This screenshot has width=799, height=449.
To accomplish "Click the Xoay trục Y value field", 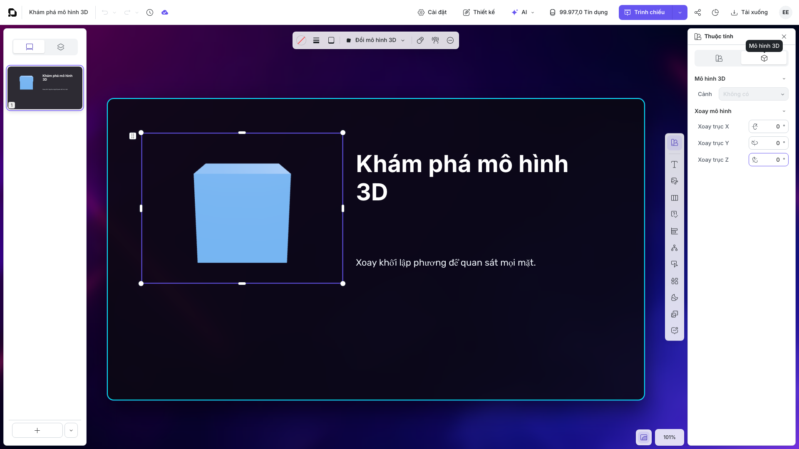I will pos(768,143).
